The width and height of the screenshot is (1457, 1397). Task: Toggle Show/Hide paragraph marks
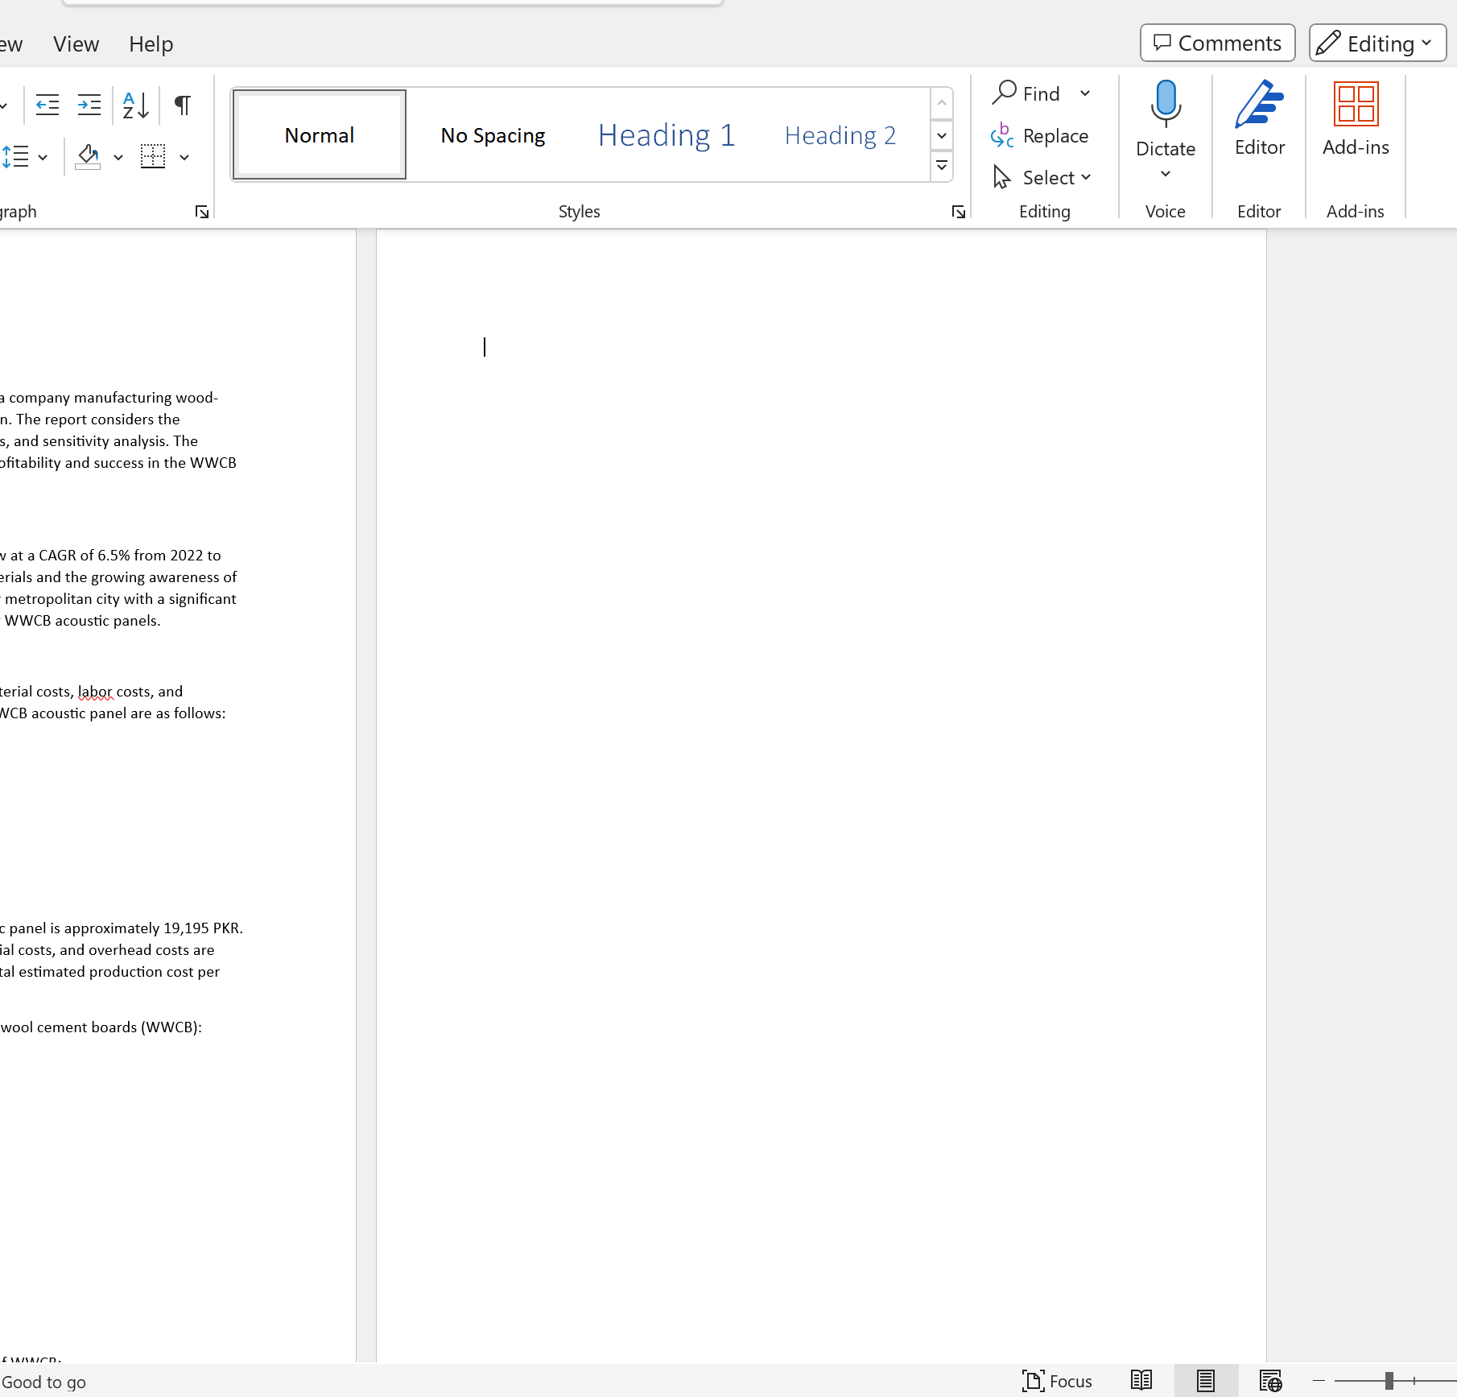click(181, 105)
